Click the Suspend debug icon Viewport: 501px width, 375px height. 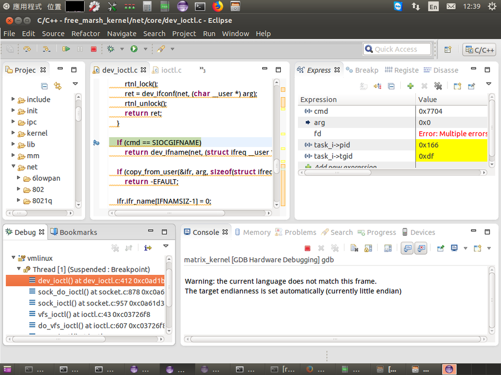(80, 49)
